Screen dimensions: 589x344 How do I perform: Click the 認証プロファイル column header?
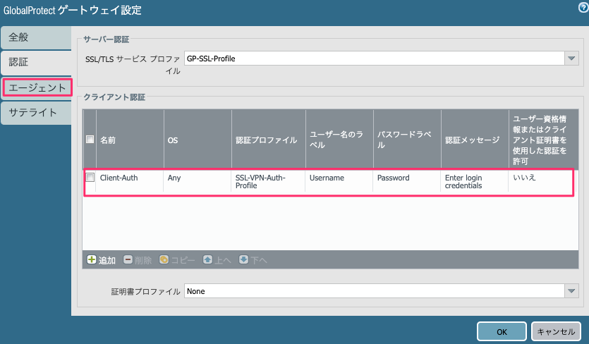268,140
